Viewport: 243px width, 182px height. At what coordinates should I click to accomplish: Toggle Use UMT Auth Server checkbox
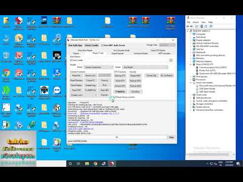tap(102, 45)
